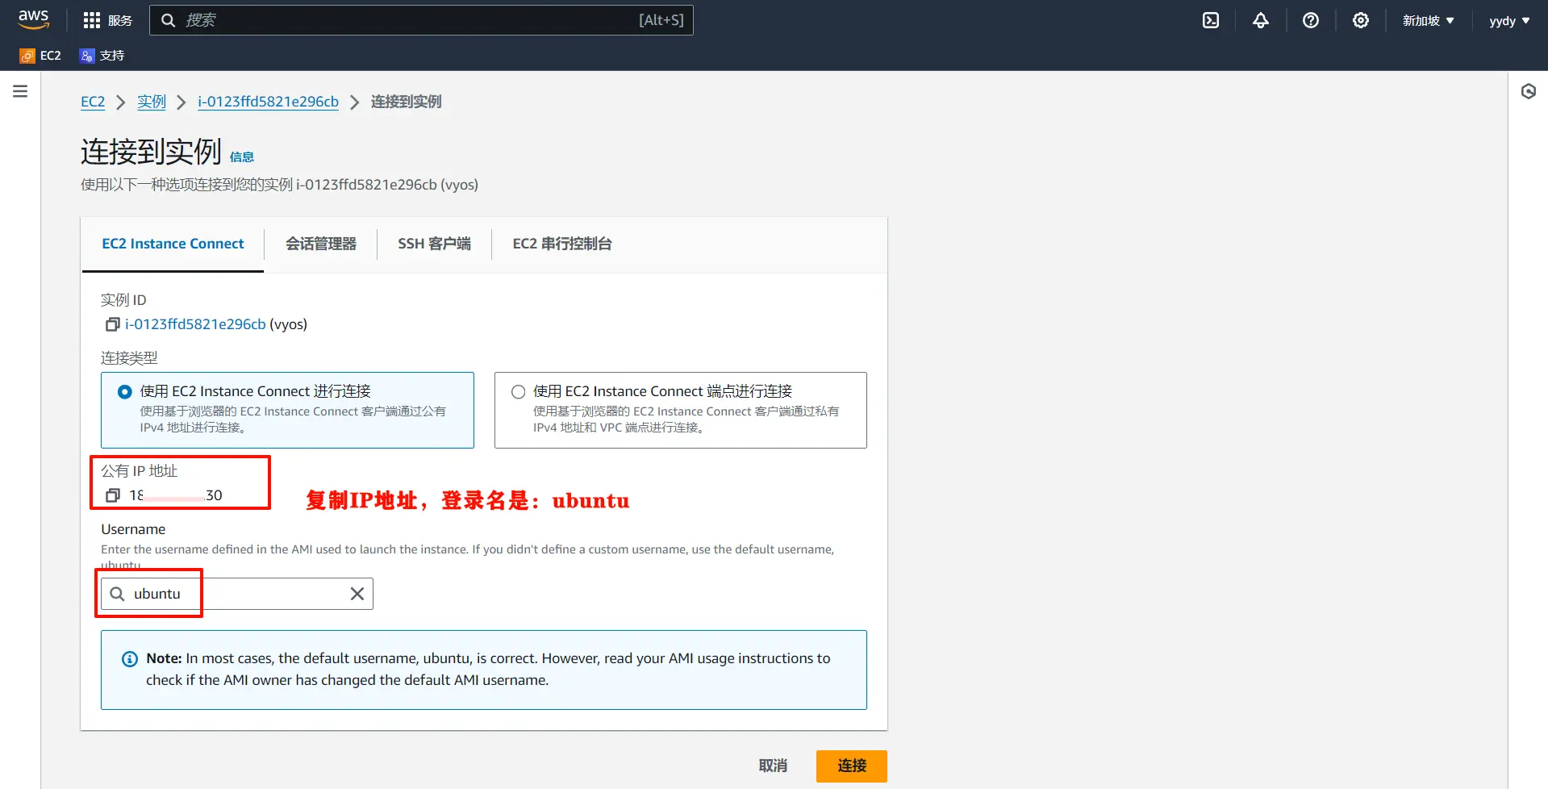The image size is (1548, 789).
Task: Switch to EC2 serial console tab
Action: click(x=562, y=244)
